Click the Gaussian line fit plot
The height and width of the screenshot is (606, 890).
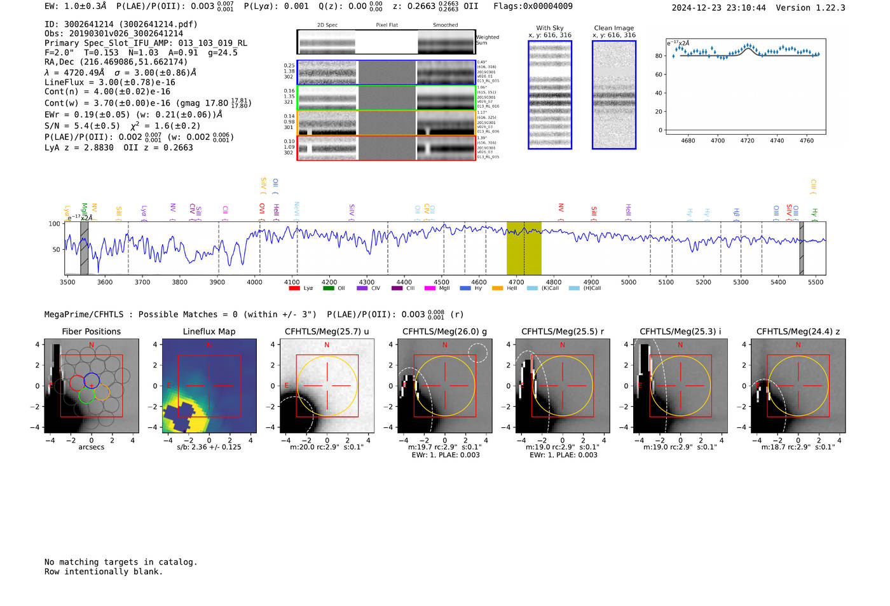[x=745, y=86]
